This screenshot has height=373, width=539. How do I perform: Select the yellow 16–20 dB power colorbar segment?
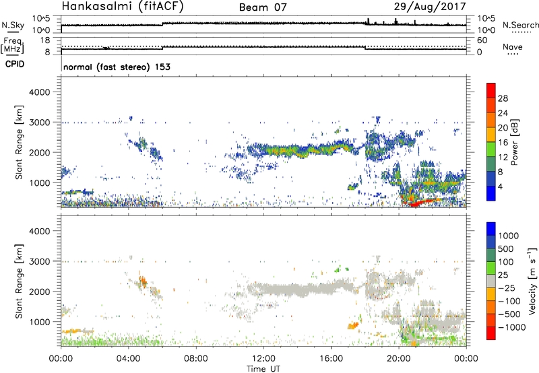click(491, 135)
